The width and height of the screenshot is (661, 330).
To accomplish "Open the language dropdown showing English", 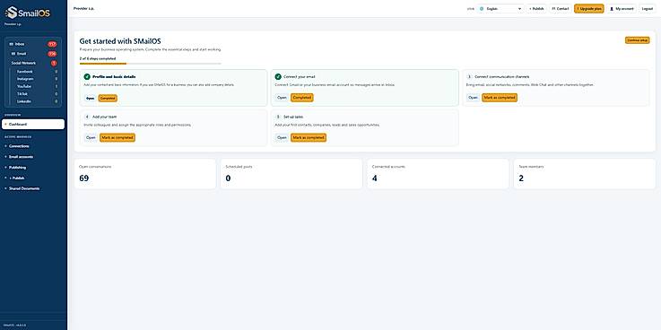I will click(x=500, y=8).
